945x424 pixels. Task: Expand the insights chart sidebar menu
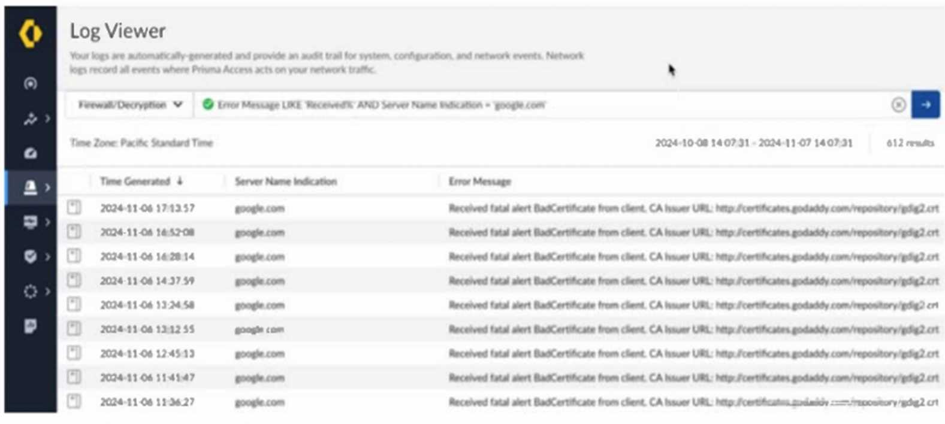point(35,119)
